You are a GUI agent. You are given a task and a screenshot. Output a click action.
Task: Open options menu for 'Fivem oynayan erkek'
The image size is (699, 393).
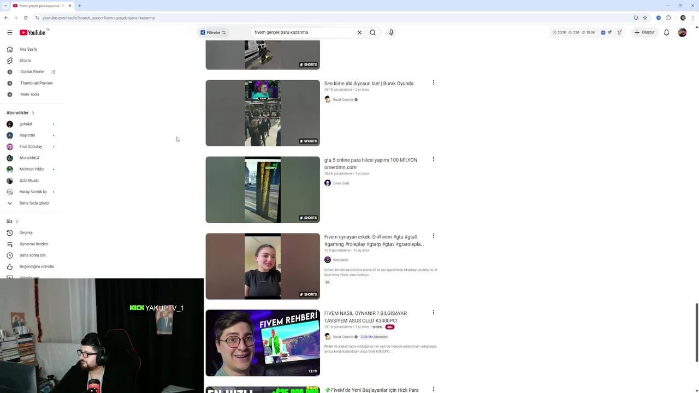434,236
